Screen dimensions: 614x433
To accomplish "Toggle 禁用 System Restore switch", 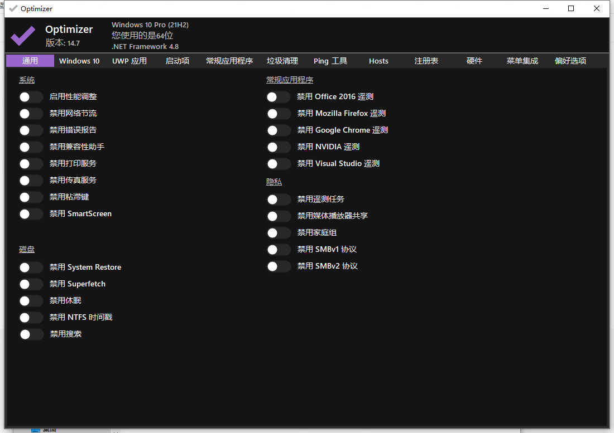I will click(31, 267).
